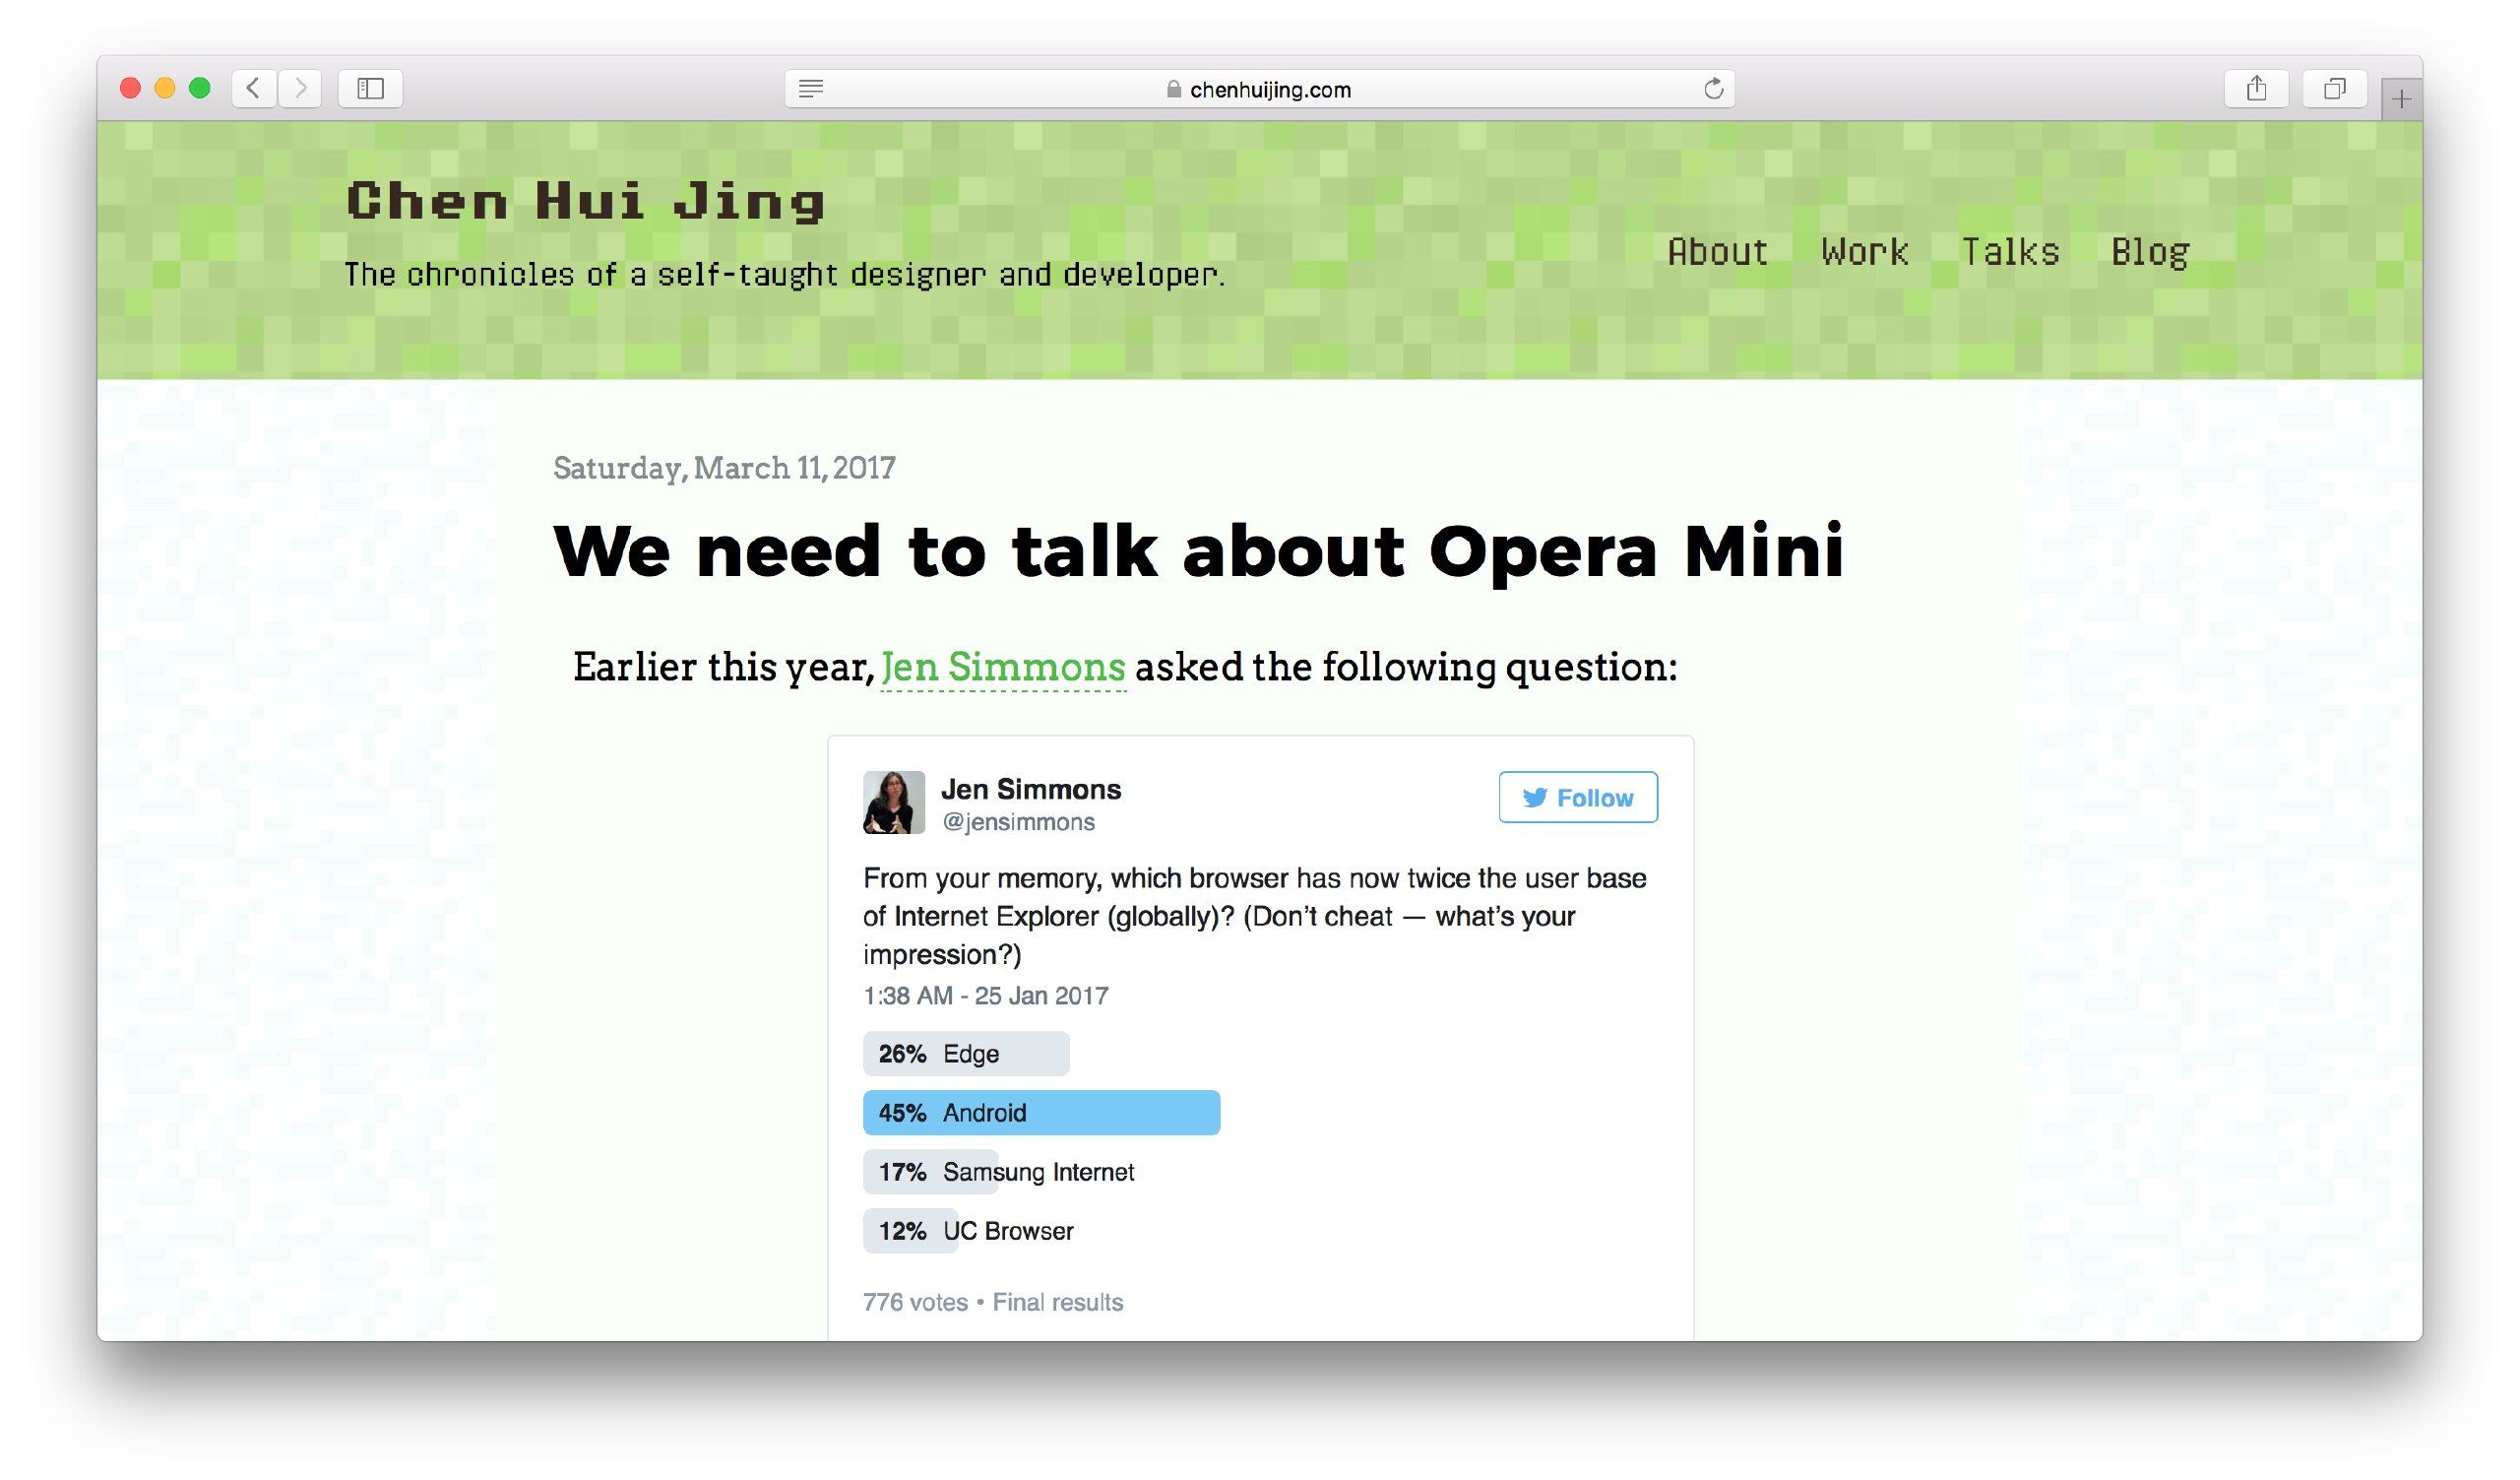Close the Safari window with red button
The image size is (2520, 1480).
point(130,88)
